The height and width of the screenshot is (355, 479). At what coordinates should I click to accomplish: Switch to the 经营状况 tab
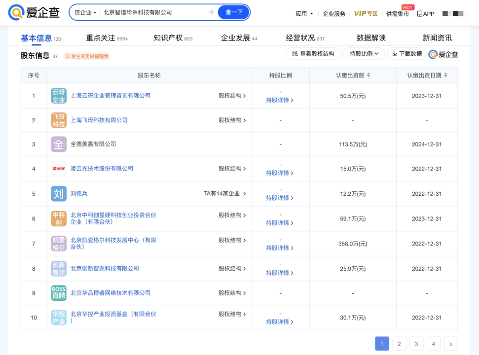305,38
